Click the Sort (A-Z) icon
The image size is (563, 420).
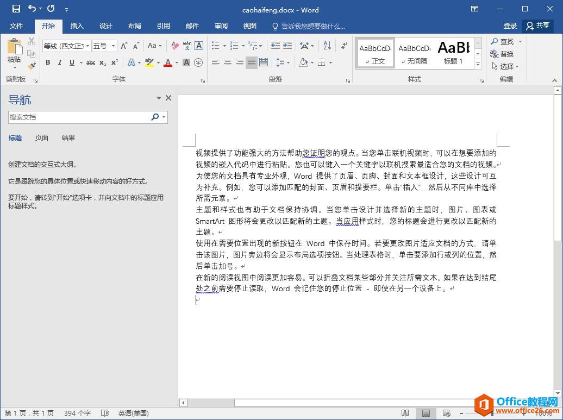click(327, 46)
